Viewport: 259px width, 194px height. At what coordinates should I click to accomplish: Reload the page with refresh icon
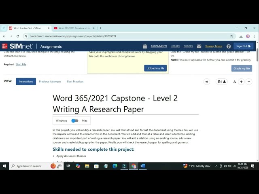(x=18, y=36)
